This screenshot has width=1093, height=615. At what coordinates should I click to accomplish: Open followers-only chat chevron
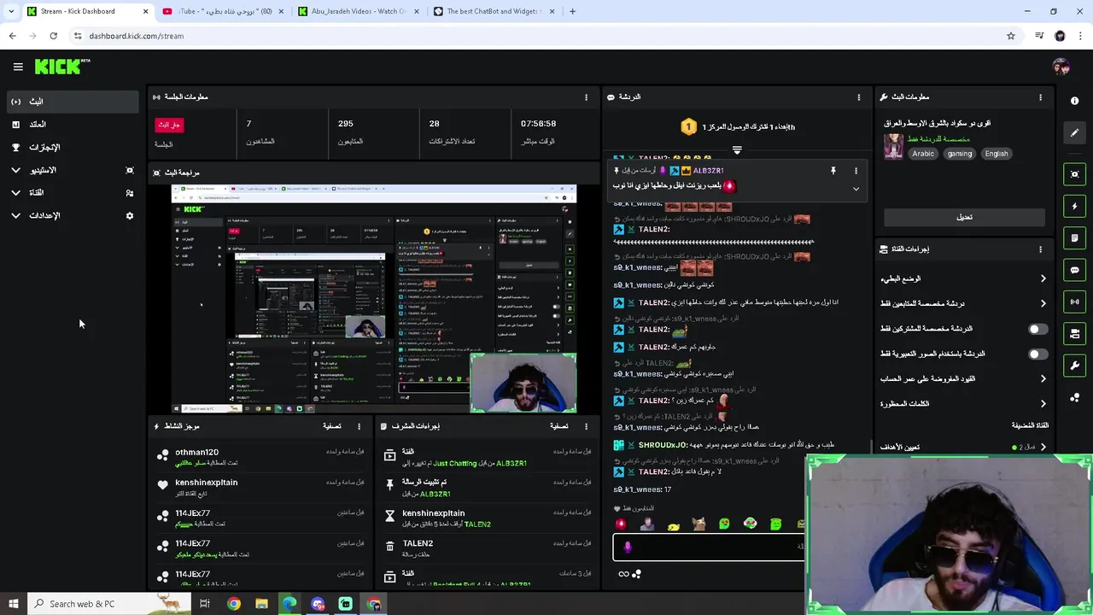[x=1043, y=303]
